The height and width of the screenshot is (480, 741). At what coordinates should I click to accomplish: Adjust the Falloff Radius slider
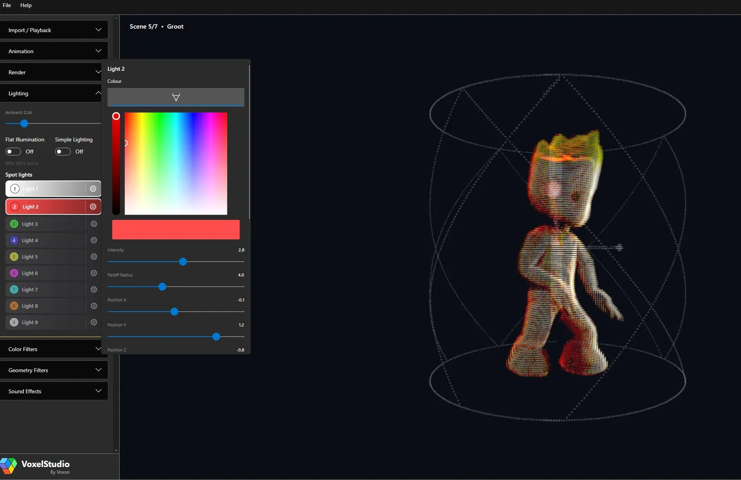tap(162, 287)
